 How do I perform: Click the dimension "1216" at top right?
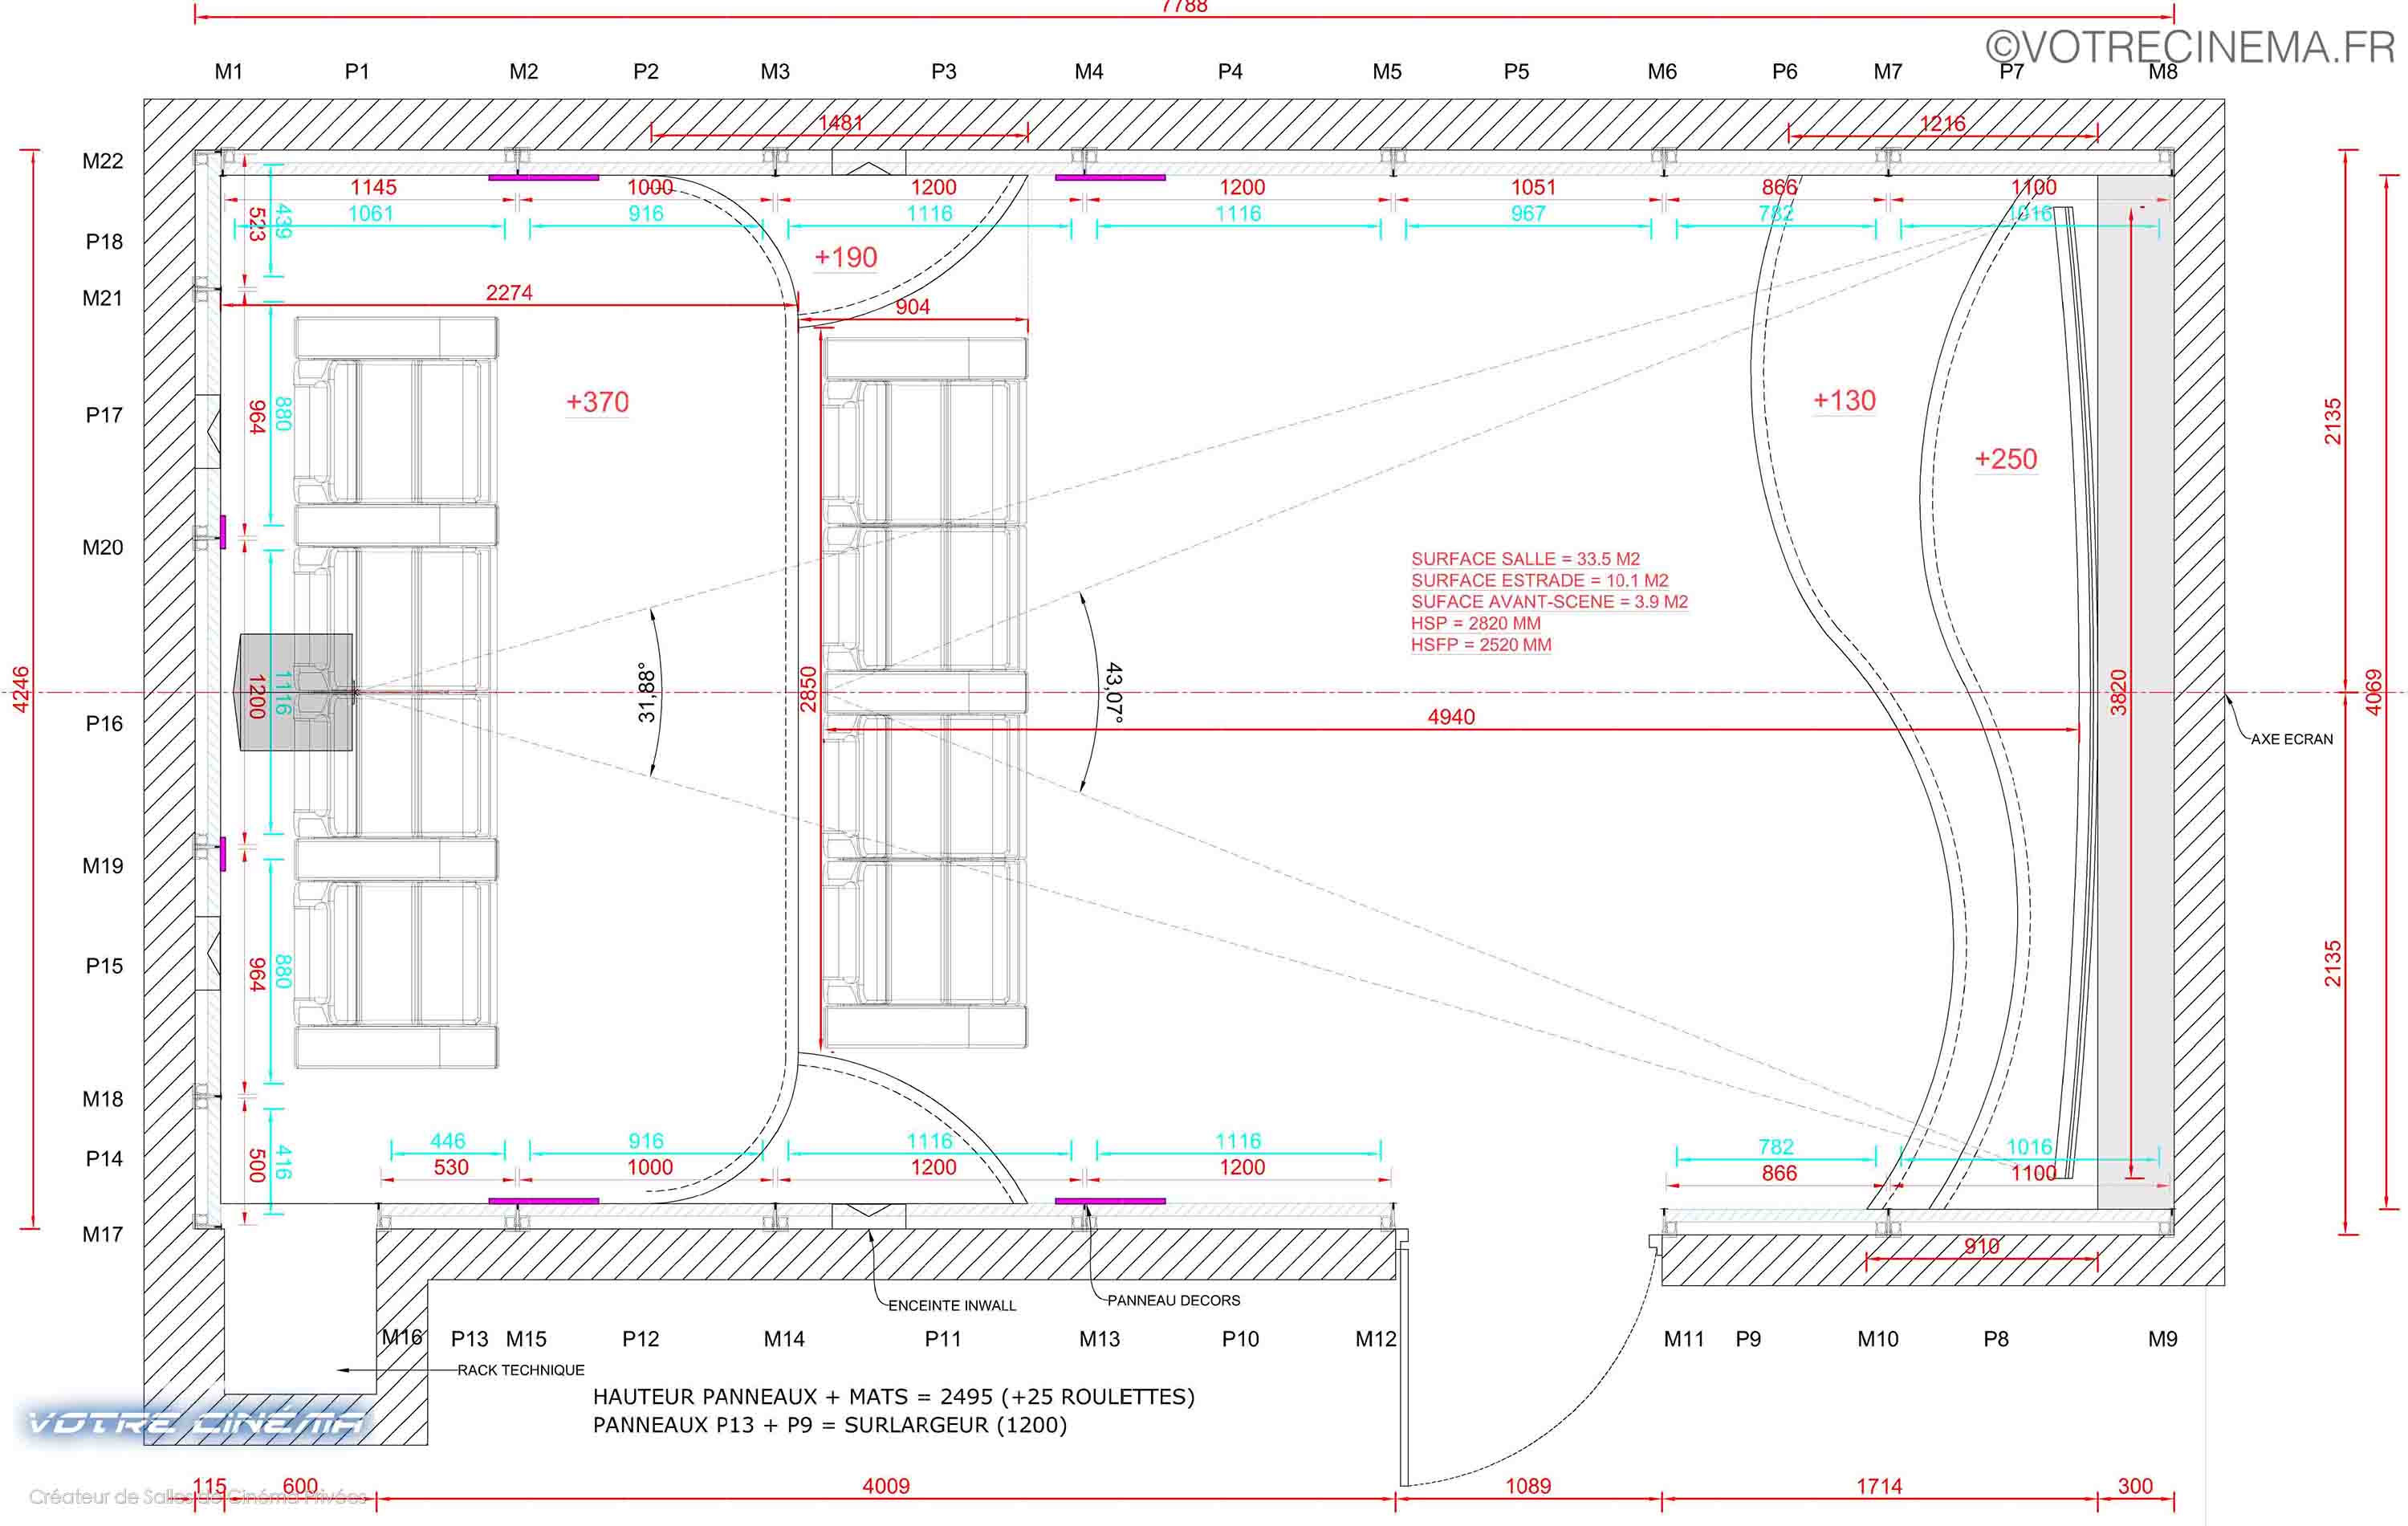(1942, 124)
